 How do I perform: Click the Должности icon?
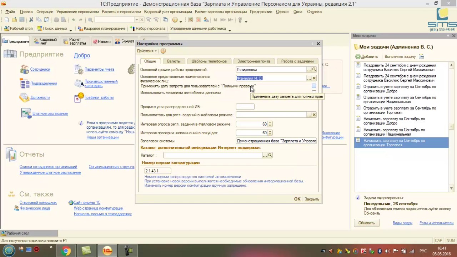pyautogui.click(x=25, y=97)
